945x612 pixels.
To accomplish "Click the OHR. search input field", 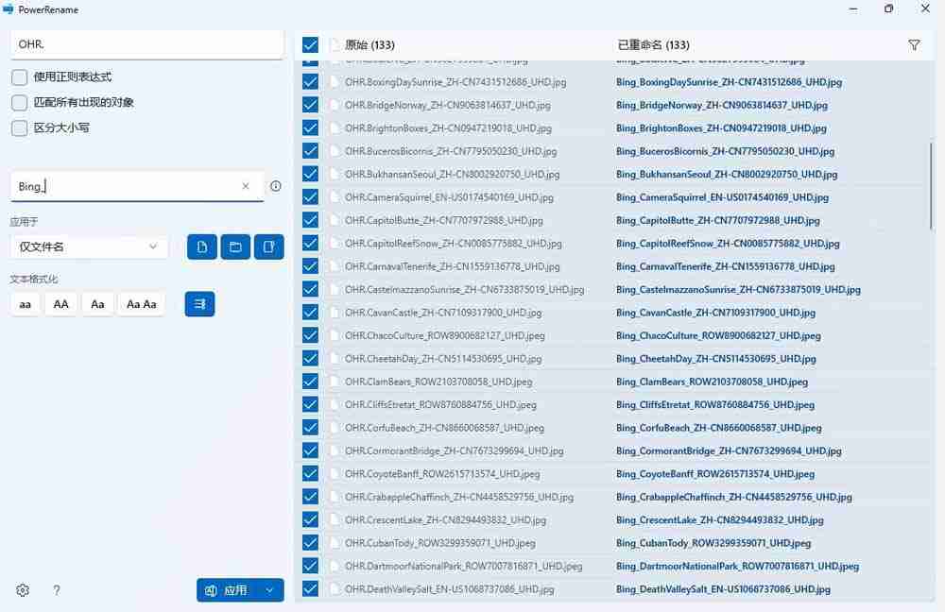I will [x=147, y=44].
